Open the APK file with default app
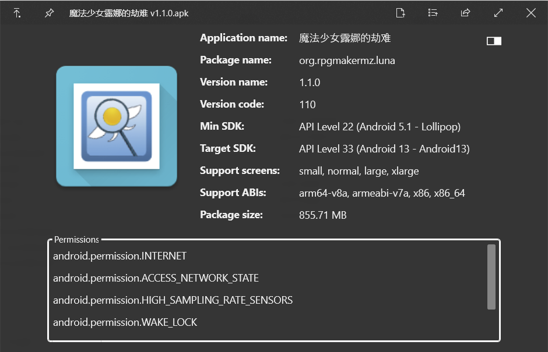This screenshot has width=548, height=352. pos(400,13)
